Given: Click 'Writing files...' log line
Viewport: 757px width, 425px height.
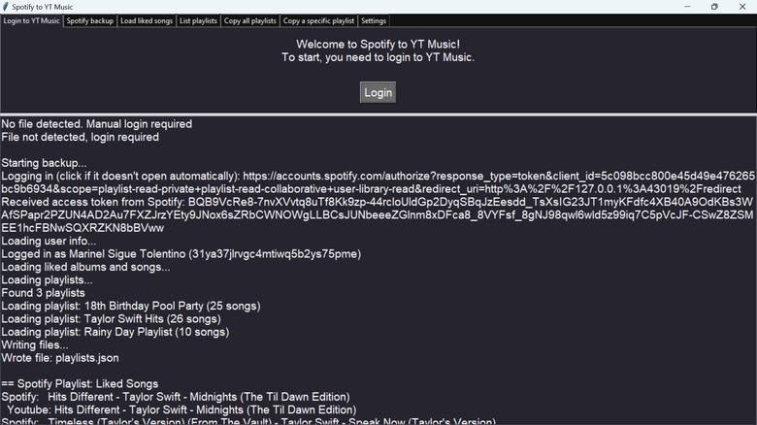Looking at the screenshot, I should click(x=35, y=345).
